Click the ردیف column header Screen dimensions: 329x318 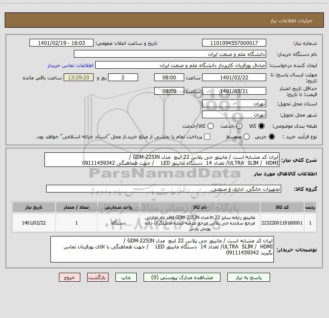[310, 207]
